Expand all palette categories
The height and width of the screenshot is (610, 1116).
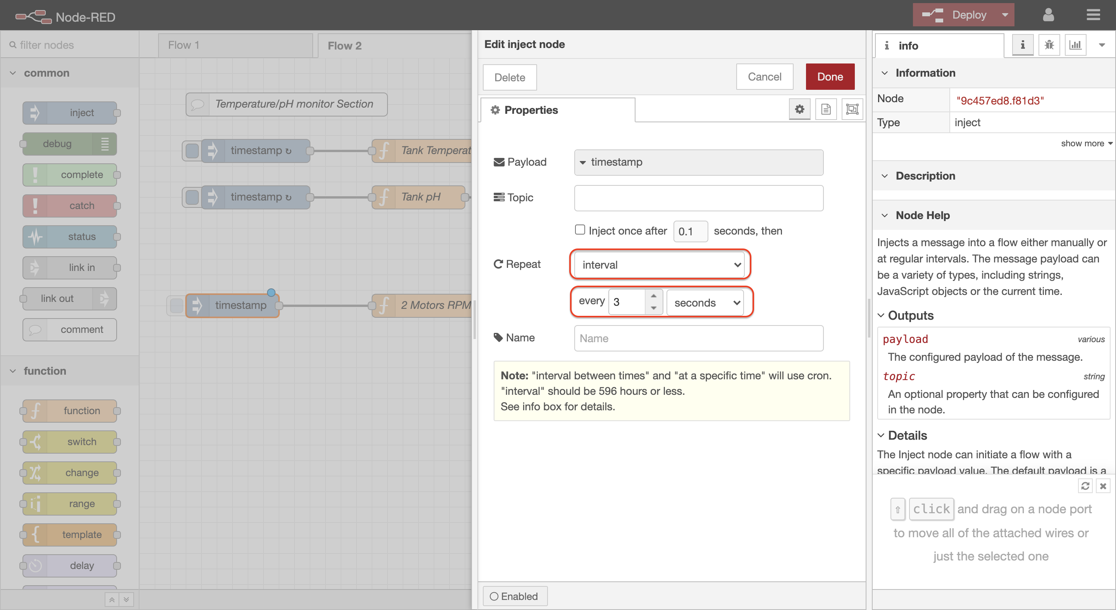tap(126, 600)
